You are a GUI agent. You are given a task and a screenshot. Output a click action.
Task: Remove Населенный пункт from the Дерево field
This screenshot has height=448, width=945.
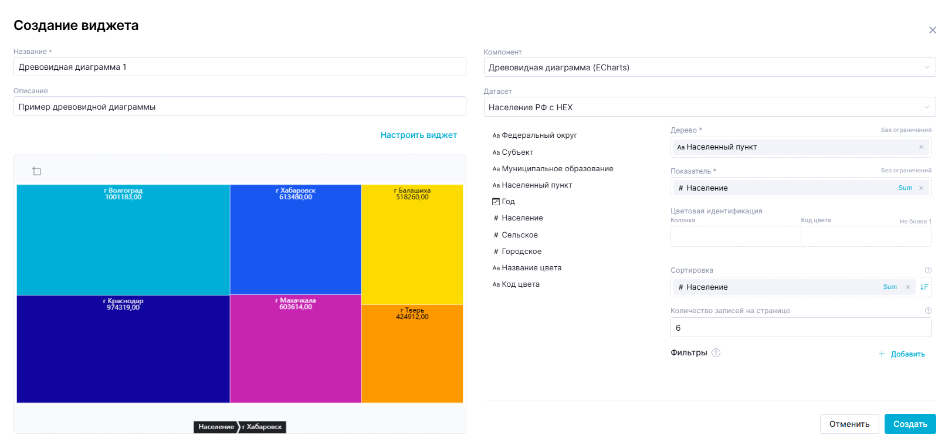[921, 147]
